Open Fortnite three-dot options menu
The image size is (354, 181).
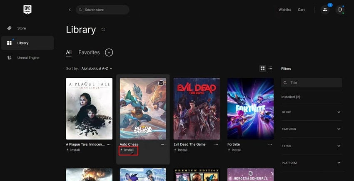coord(270,144)
